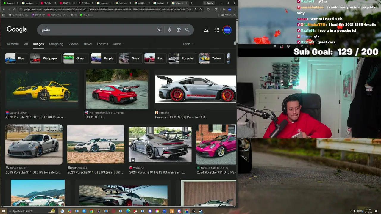Filter images by Wallpaper chip
The height and width of the screenshot is (214, 381).
(46, 58)
